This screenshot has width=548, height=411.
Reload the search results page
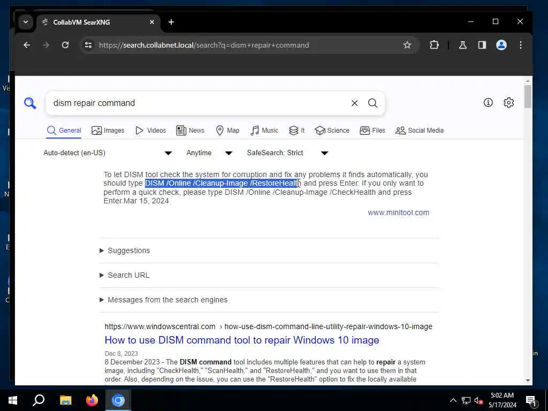(65, 45)
